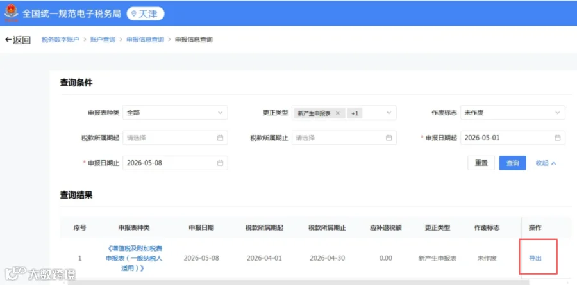Open 申报信息查询 breadcrumb link
This screenshot has width=577, height=285.
[146, 39]
